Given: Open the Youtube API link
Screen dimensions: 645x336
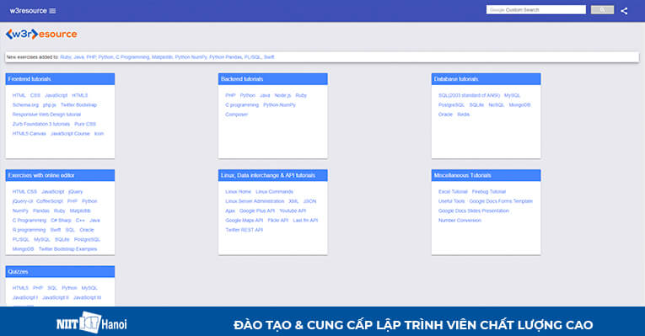Looking at the screenshot, I should 293,211.
